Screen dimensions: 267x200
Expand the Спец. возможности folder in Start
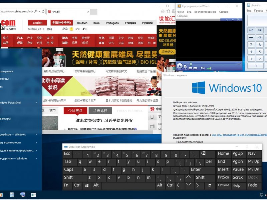(x=36, y=143)
